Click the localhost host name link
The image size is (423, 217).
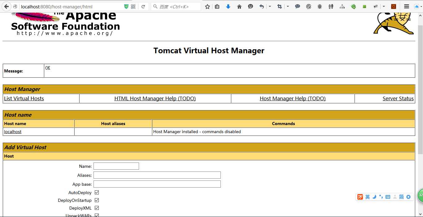(x=13, y=132)
